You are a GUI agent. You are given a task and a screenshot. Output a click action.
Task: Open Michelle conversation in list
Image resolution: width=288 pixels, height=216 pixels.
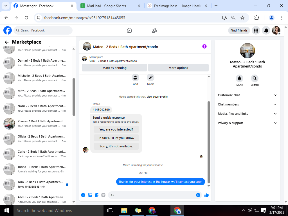[36, 78]
